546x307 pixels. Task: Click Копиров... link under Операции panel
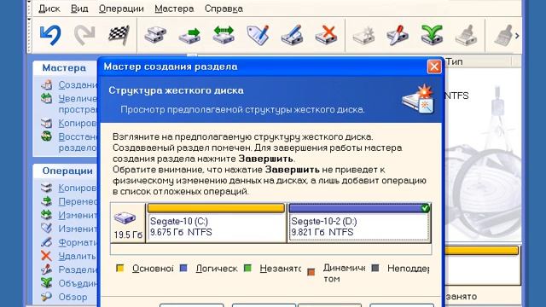point(78,188)
